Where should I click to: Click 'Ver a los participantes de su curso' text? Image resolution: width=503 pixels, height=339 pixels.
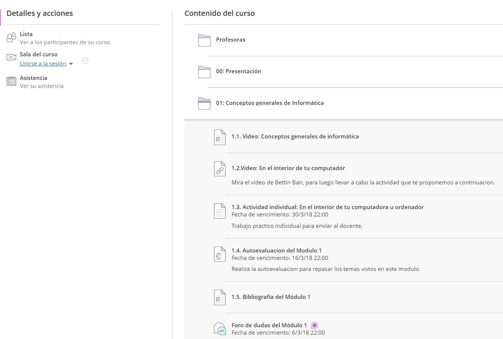point(65,42)
